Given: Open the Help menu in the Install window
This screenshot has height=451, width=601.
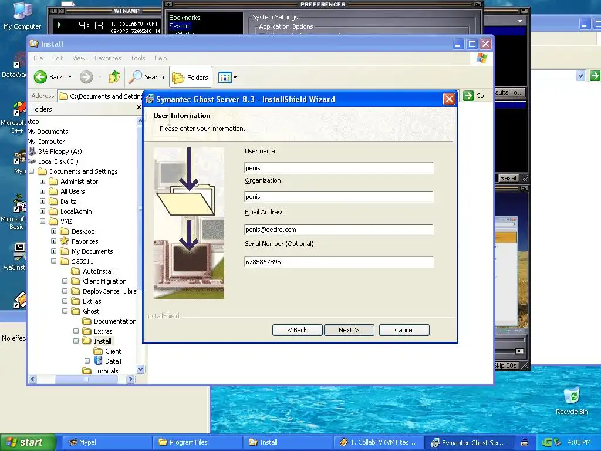Looking at the screenshot, I should (x=161, y=58).
